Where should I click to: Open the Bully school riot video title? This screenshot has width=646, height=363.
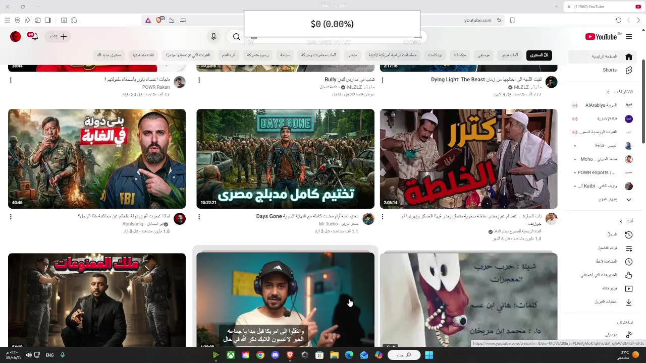tap(350, 80)
